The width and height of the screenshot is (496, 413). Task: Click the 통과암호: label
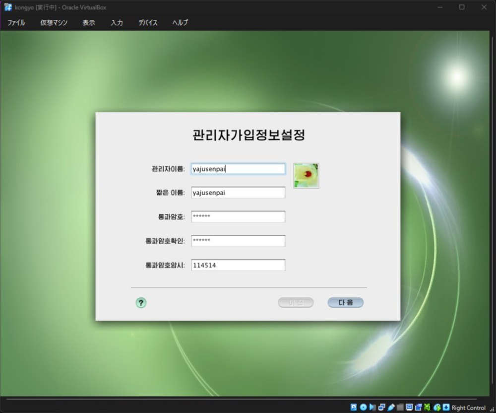(171, 216)
